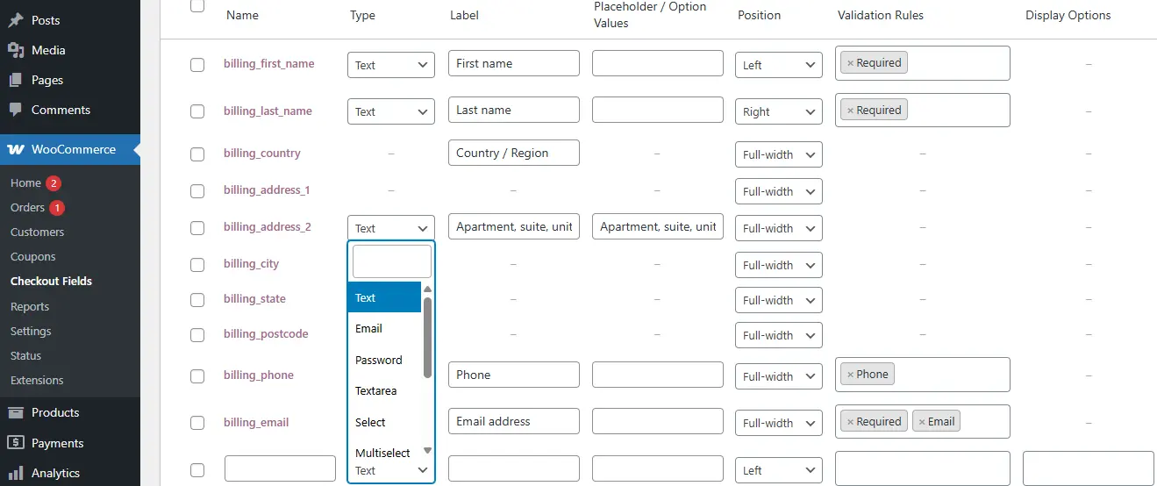Choose Password in the open type list

tap(384, 360)
